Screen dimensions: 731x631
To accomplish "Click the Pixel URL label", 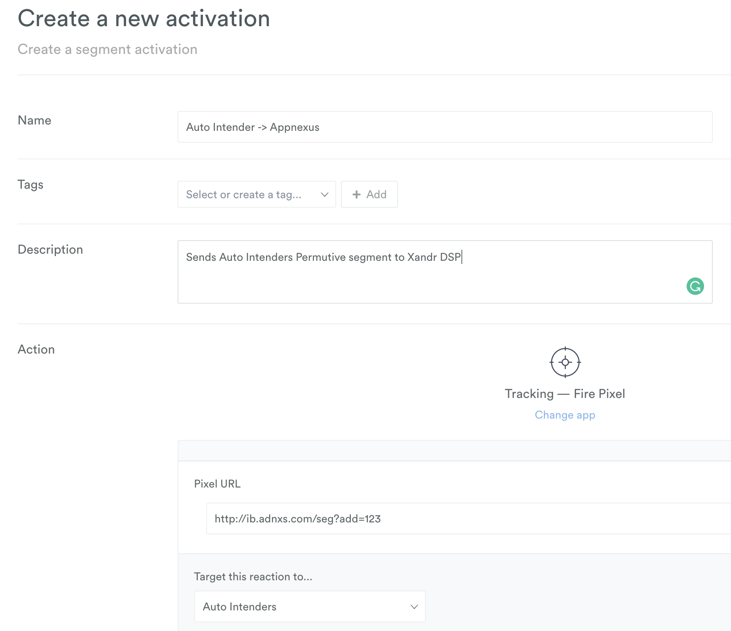I will point(217,484).
